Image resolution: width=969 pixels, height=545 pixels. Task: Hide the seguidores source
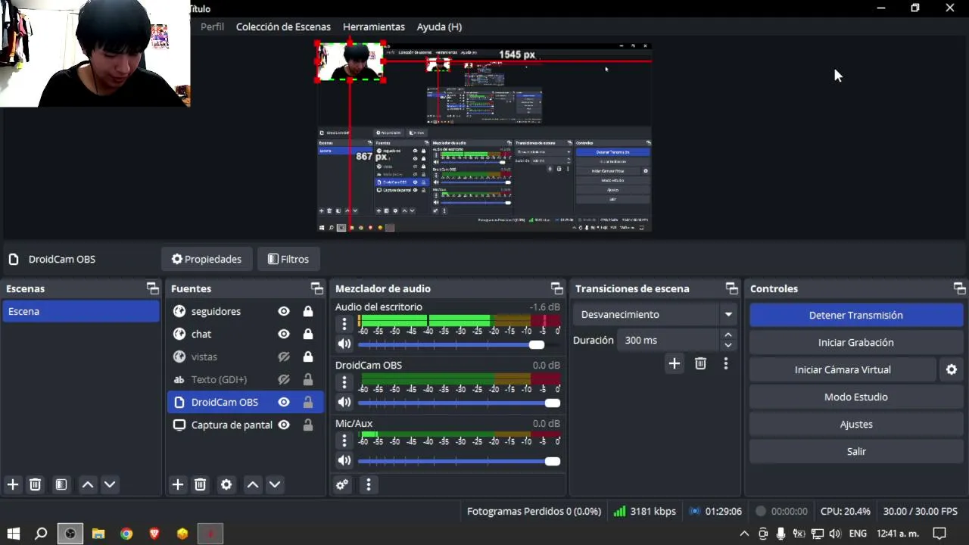[x=284, y=311]
